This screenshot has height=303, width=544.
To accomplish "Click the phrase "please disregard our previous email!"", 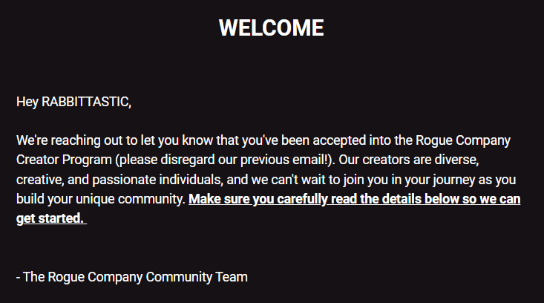I will (223, 160).
